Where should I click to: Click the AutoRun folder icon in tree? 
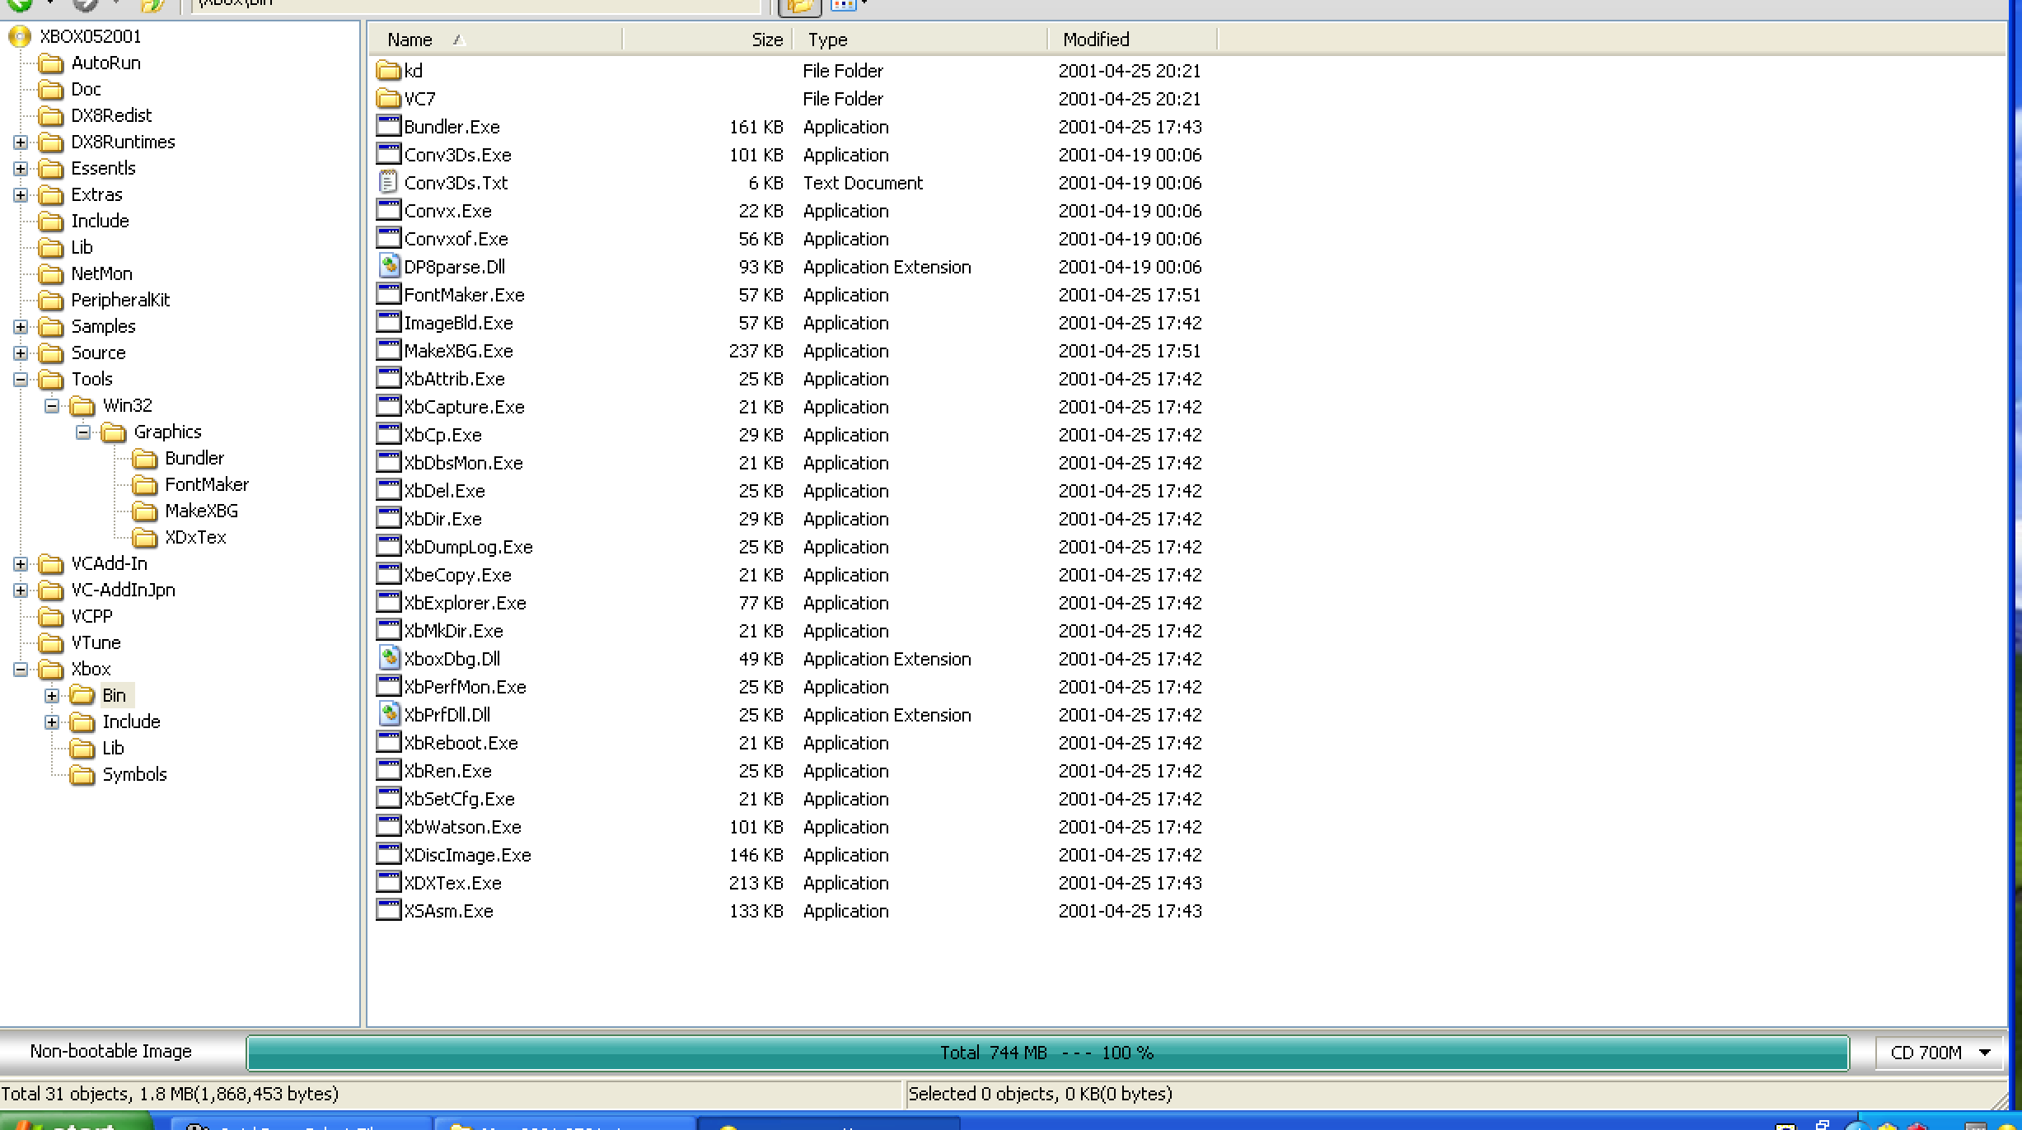tap(51, 63)
